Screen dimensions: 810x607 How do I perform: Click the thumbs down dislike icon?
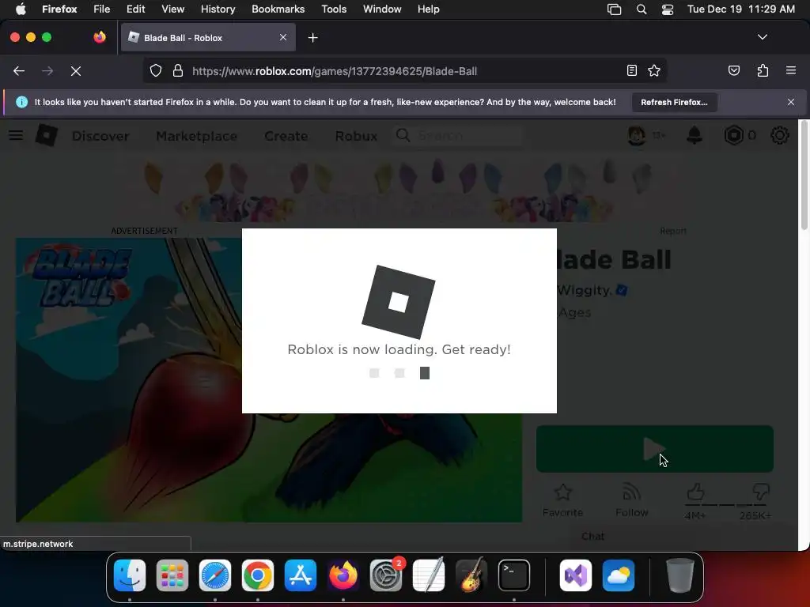[761, 492]
